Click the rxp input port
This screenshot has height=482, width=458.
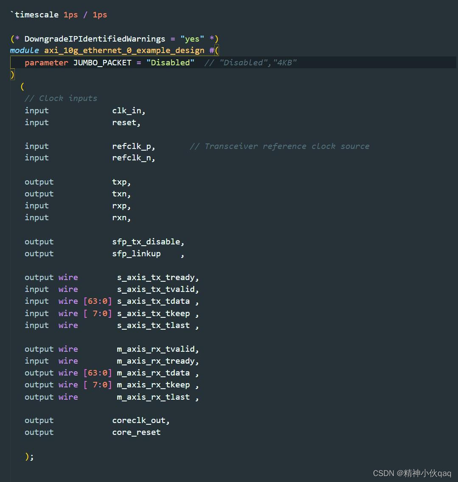[x=119, y=206]
